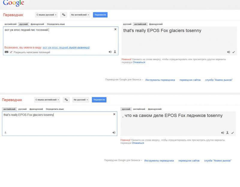Click into the lower English input field

tap(57, 123)
